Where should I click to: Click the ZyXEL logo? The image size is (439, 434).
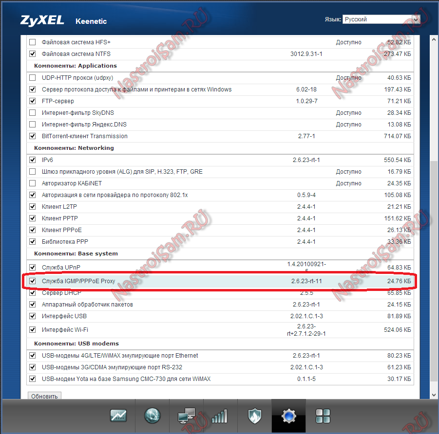[x=41, y=20]
